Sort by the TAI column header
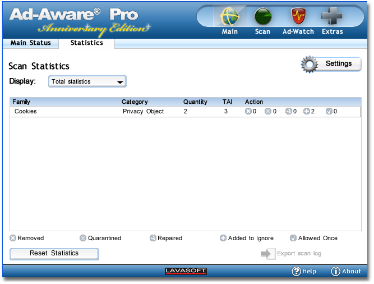 point(227,102)
